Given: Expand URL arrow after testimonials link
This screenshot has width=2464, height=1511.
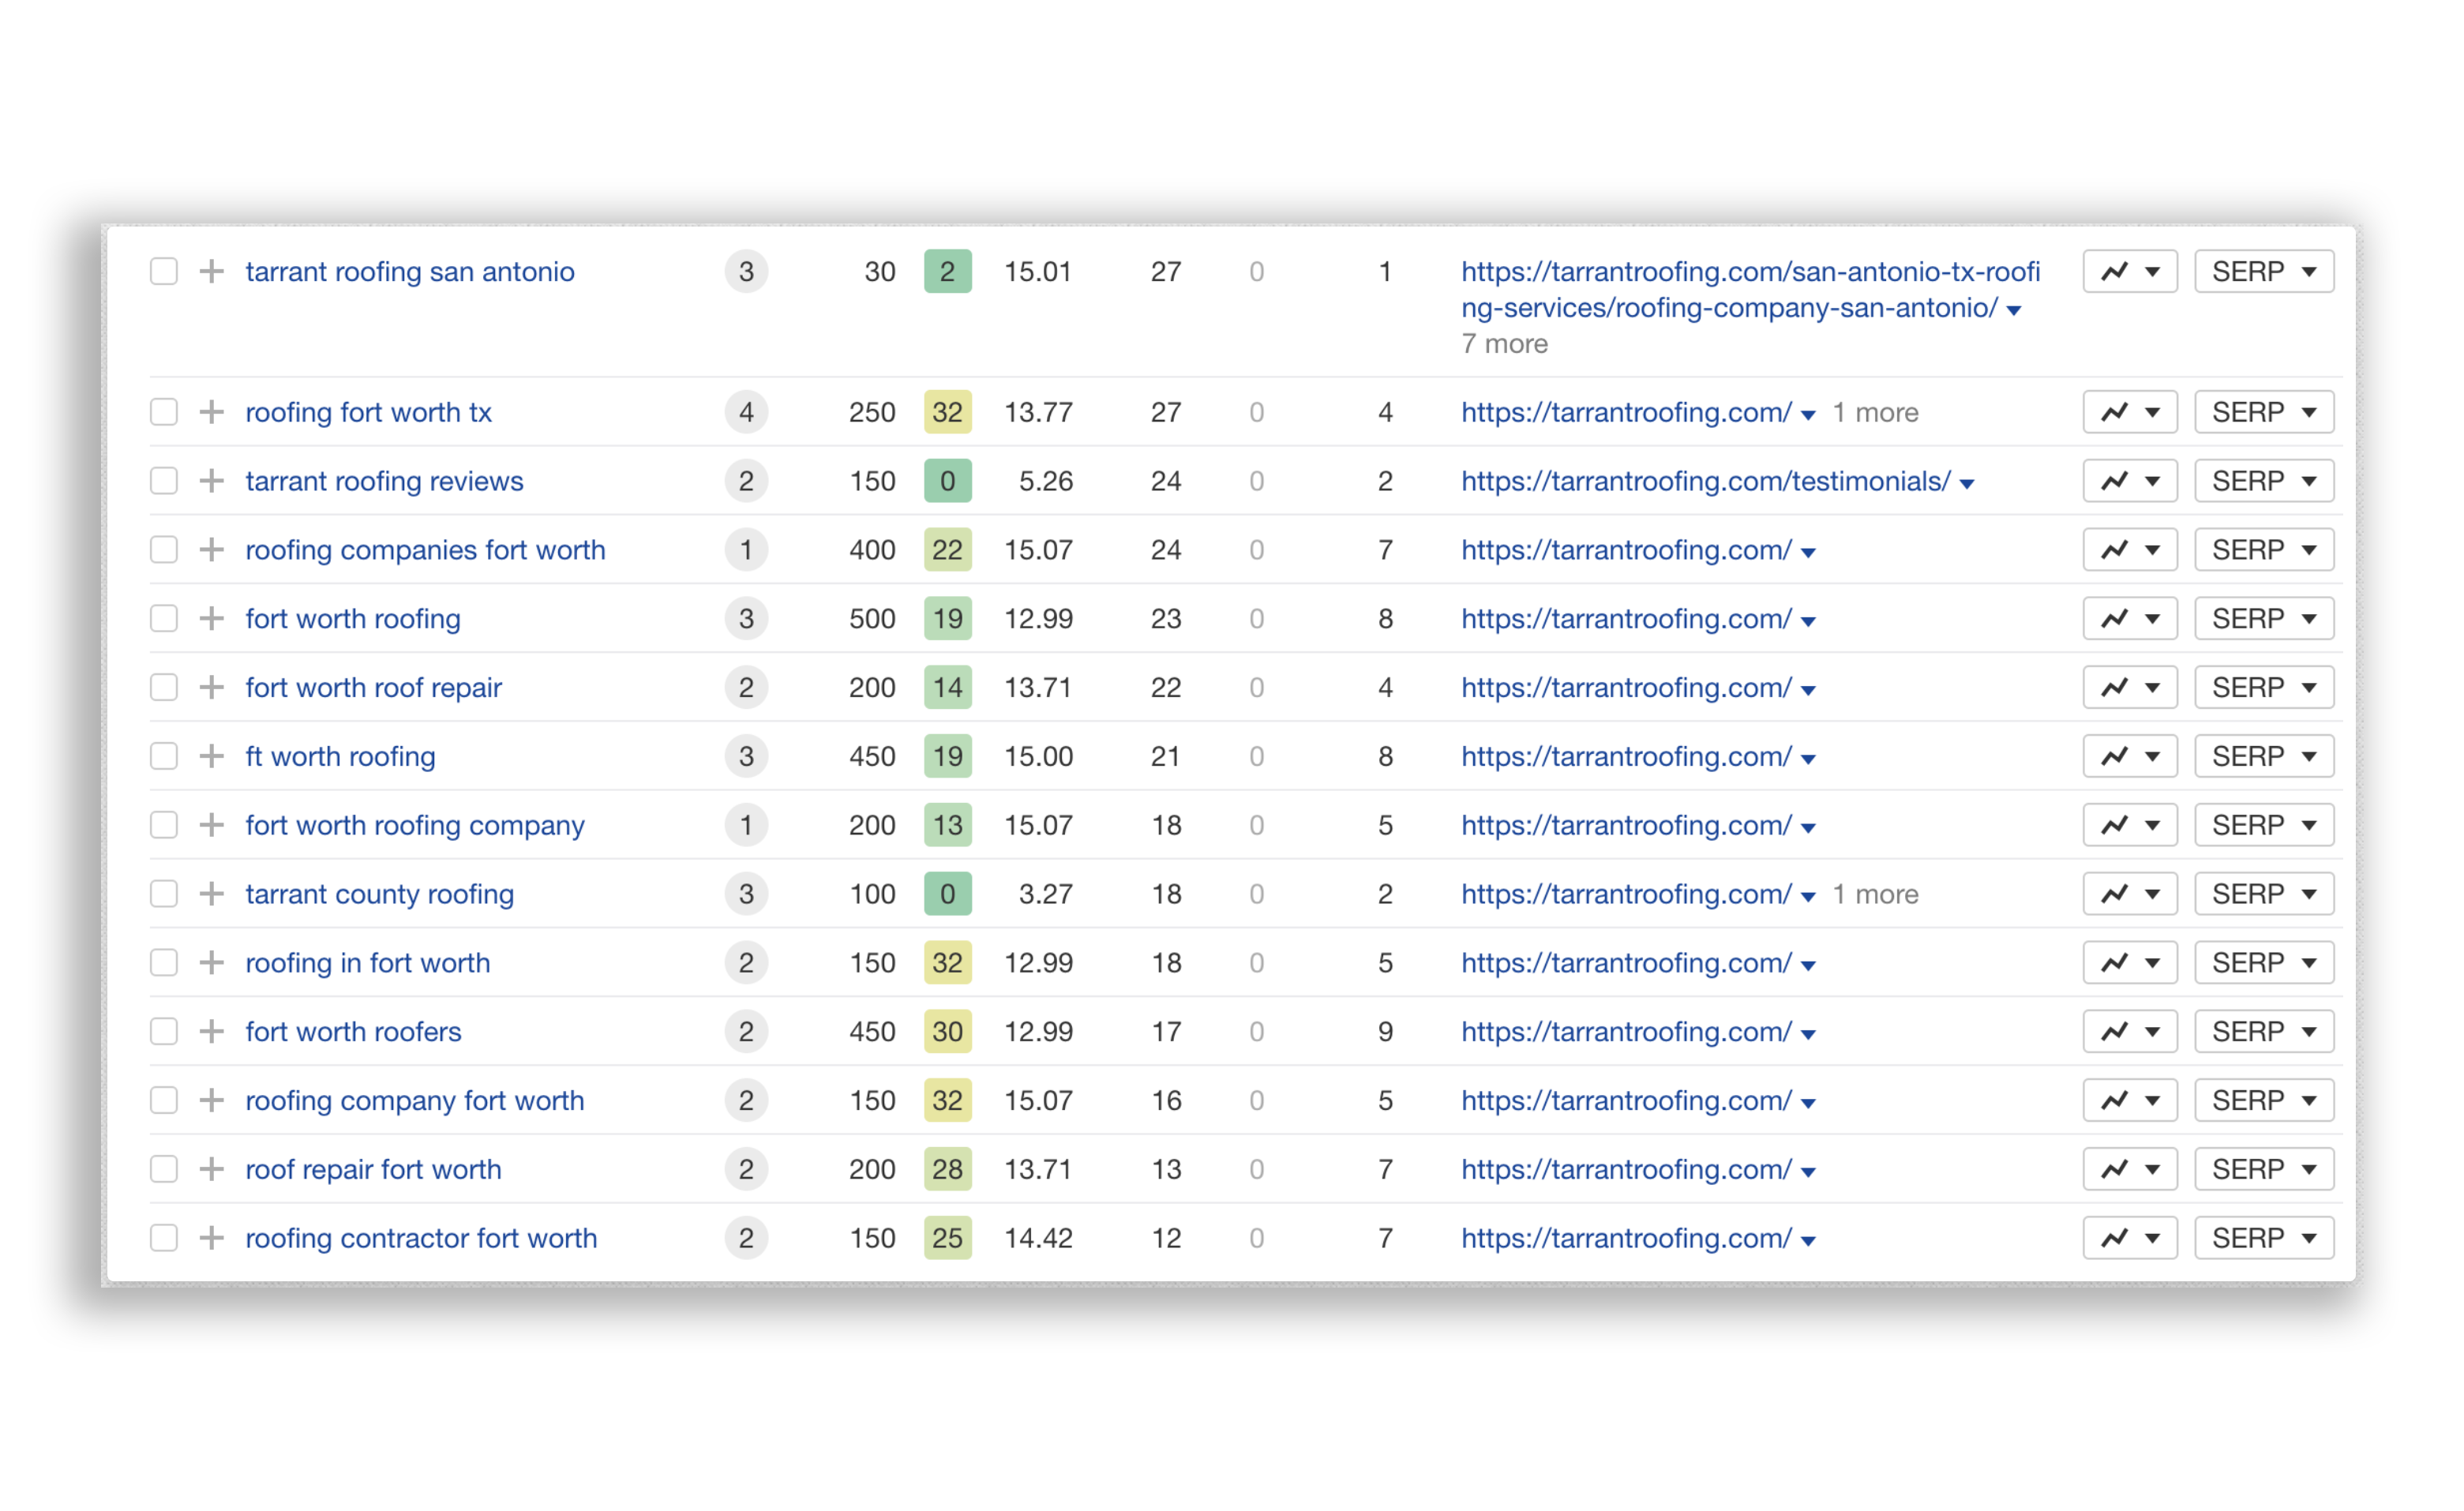Looking at the screenshot, I should click(1967, 484).
